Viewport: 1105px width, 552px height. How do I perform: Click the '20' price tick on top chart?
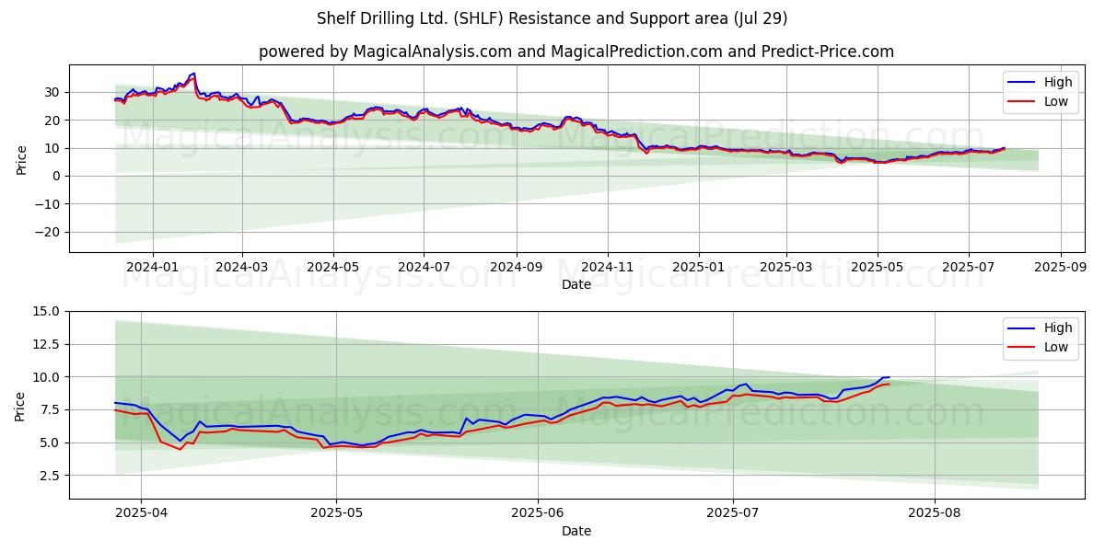[x=54, y=121]
